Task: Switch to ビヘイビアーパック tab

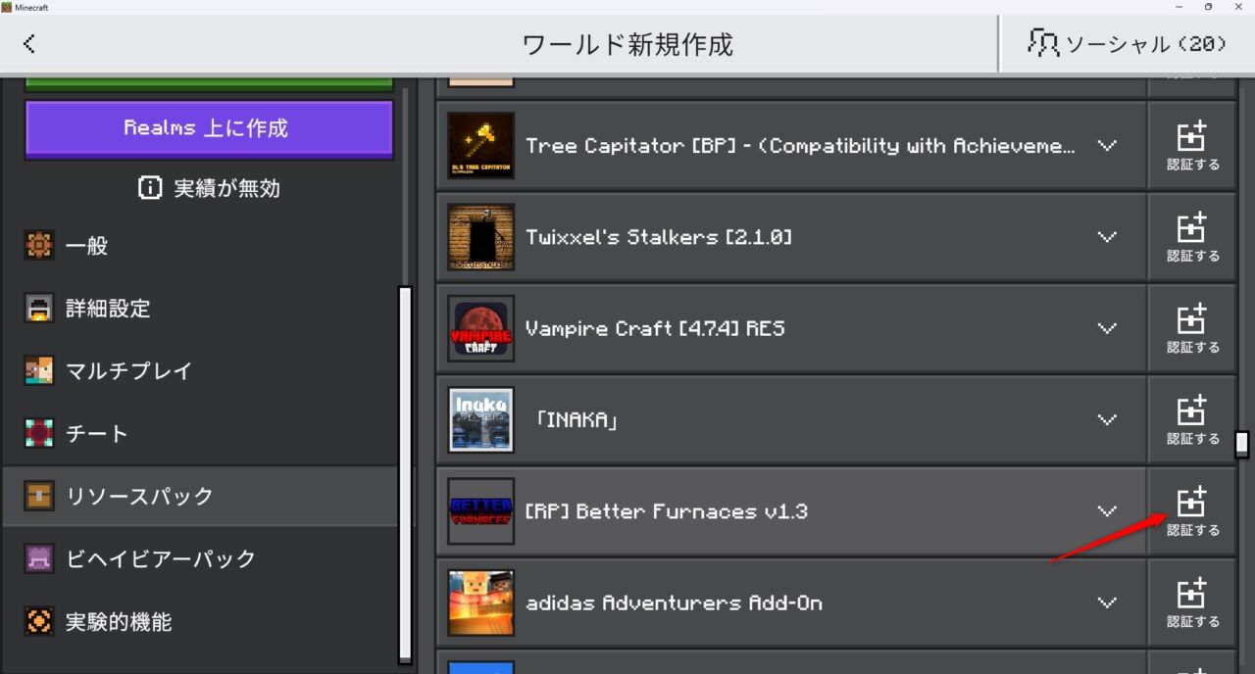Action: (x=200, y=558)
